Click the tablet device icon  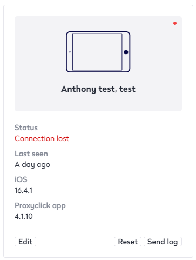tap(98, 52)
